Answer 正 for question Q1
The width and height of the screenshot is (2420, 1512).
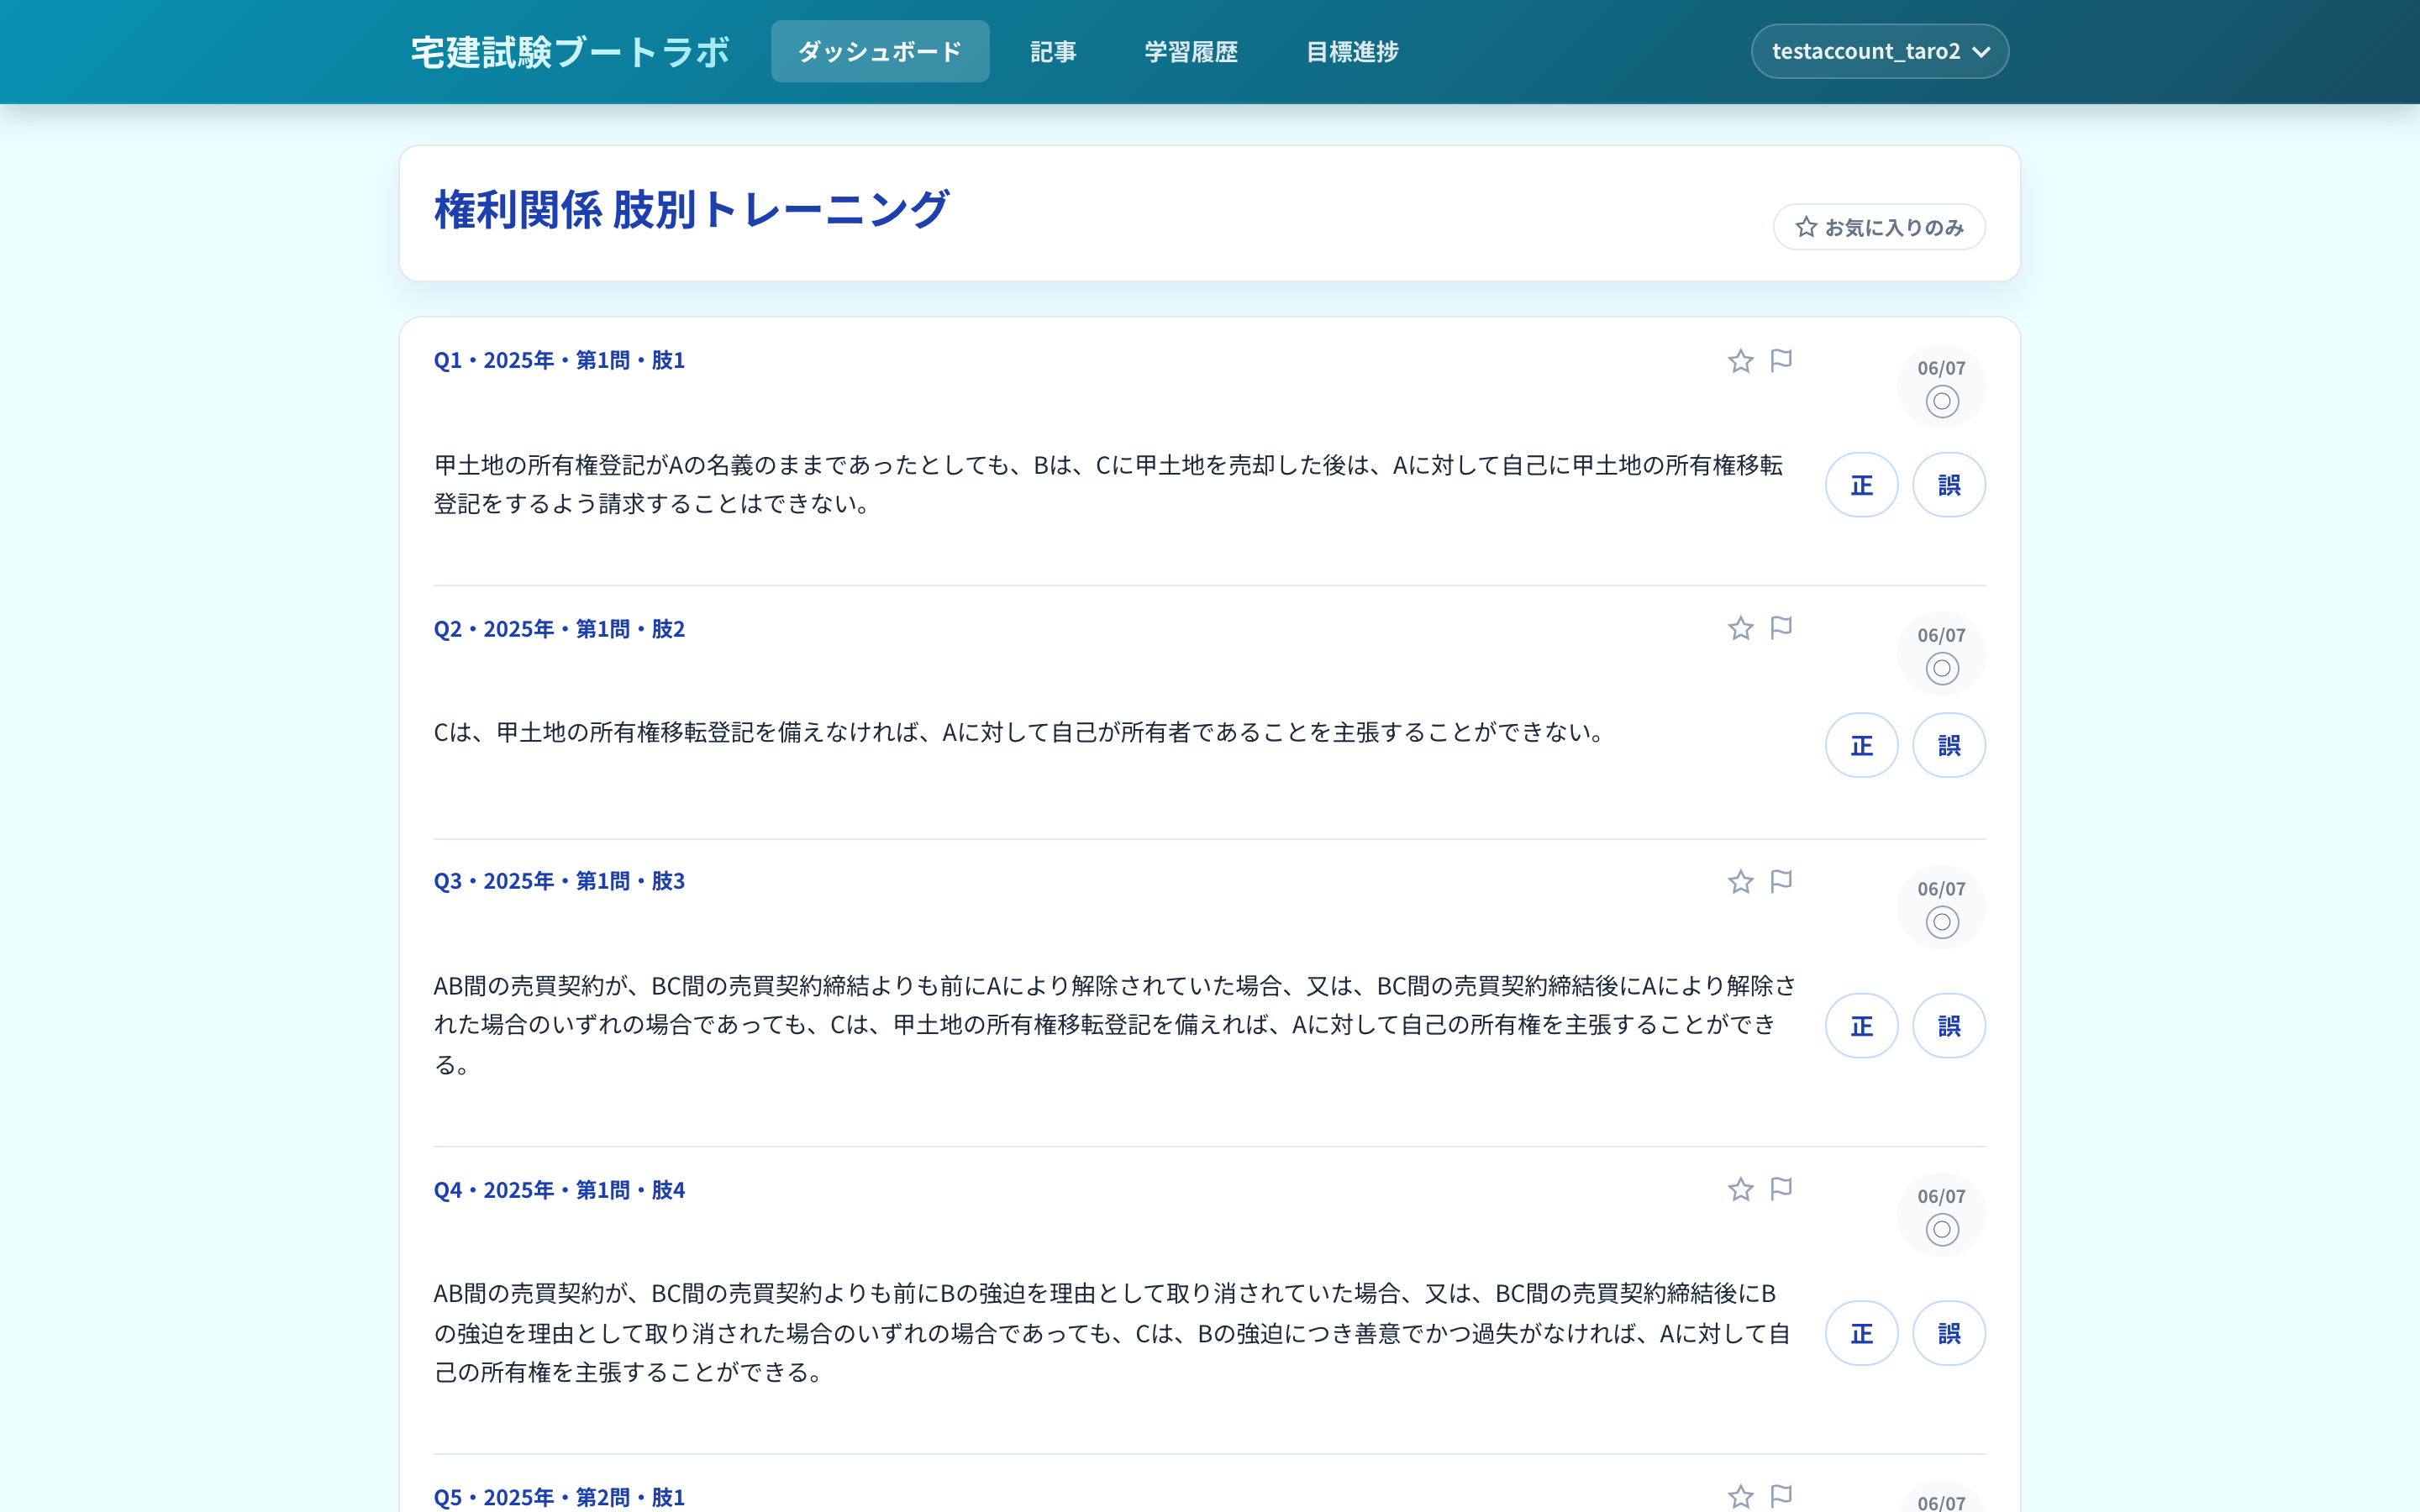pos(1861,485)
